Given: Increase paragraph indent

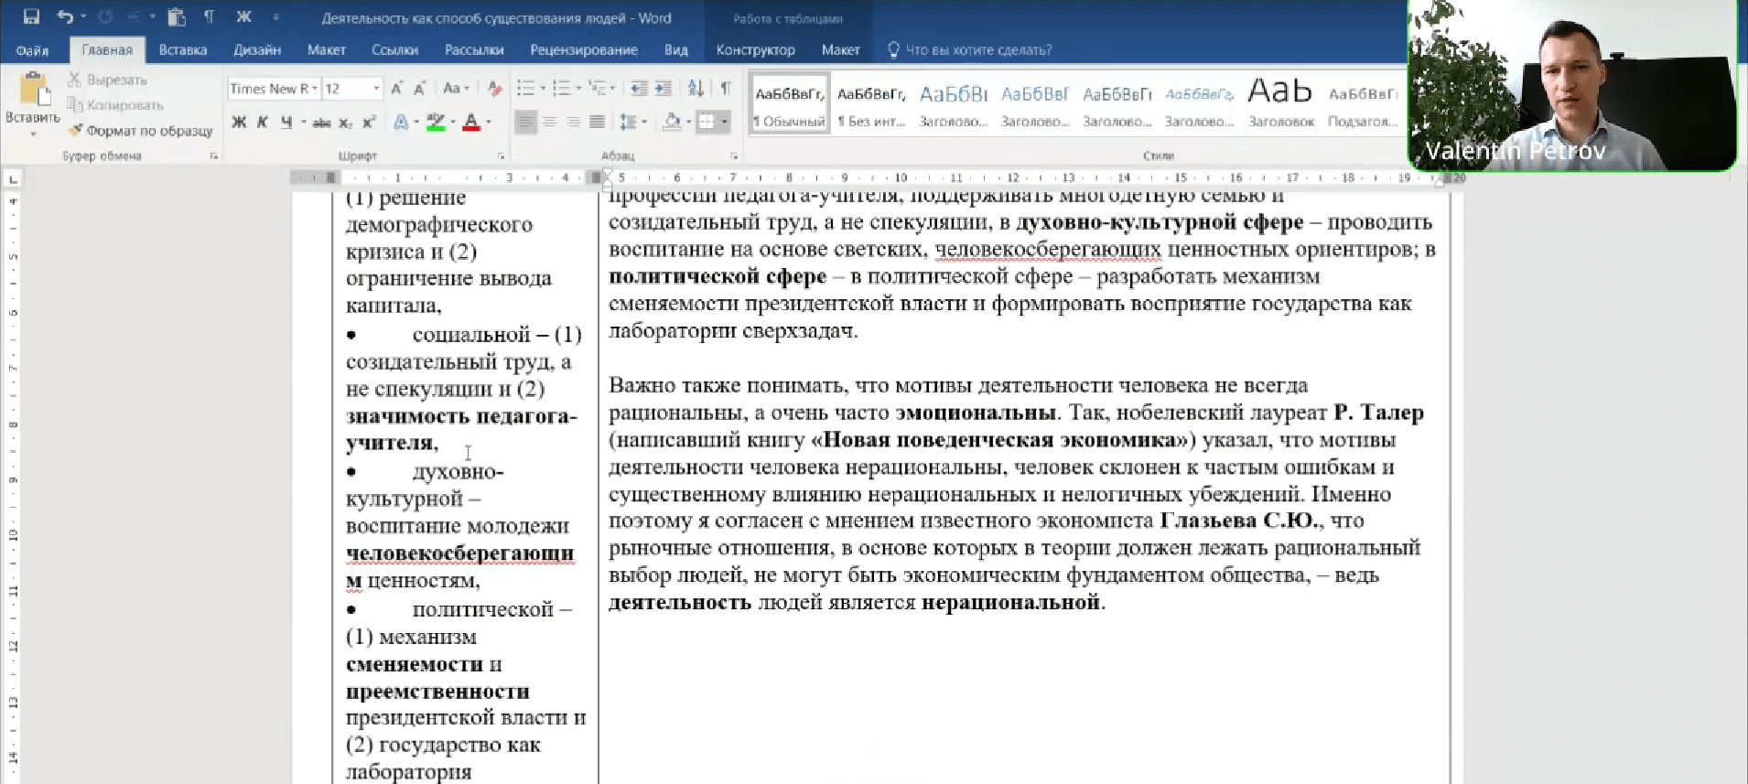Looking at the screenshot, I should tap(663, 88).
